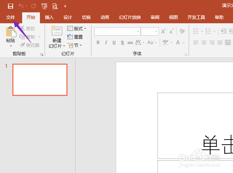Open print preview icon in quick access toolbar
Viewport: 233px width, 173px height.
55,6
